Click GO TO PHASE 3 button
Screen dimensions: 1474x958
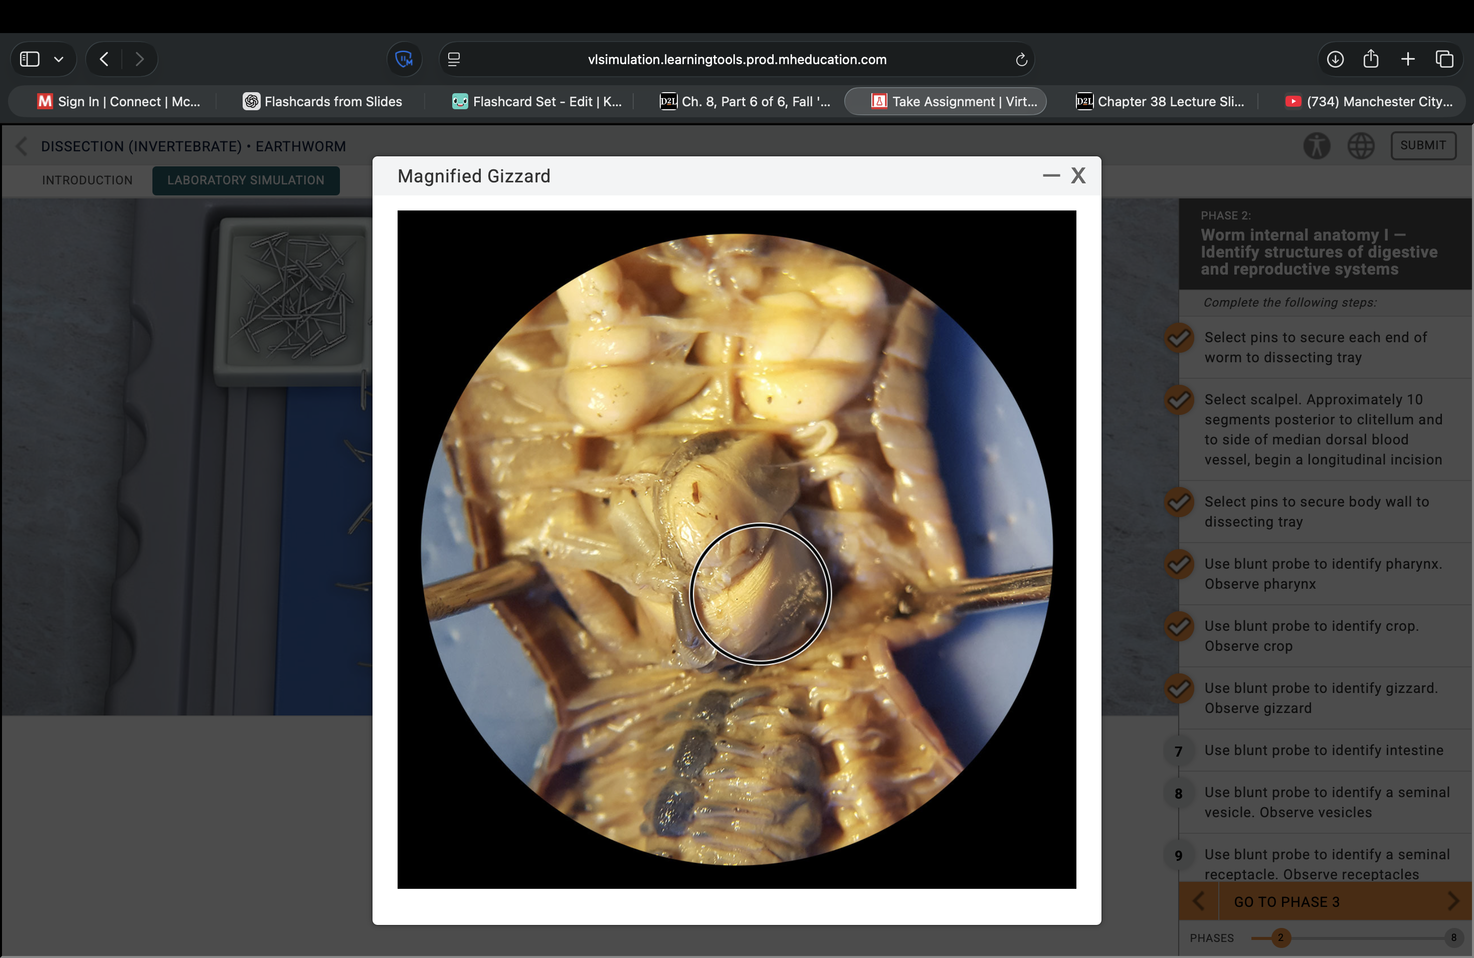tap(1286, 902)
